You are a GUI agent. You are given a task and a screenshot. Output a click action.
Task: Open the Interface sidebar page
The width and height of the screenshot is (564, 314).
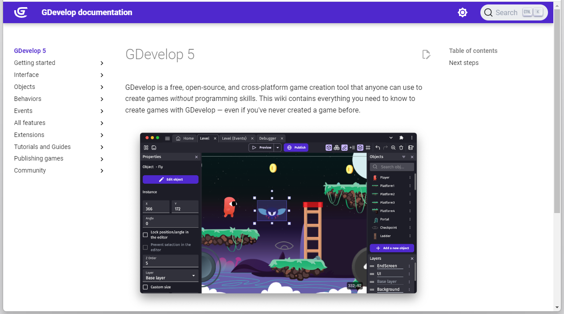26,75
